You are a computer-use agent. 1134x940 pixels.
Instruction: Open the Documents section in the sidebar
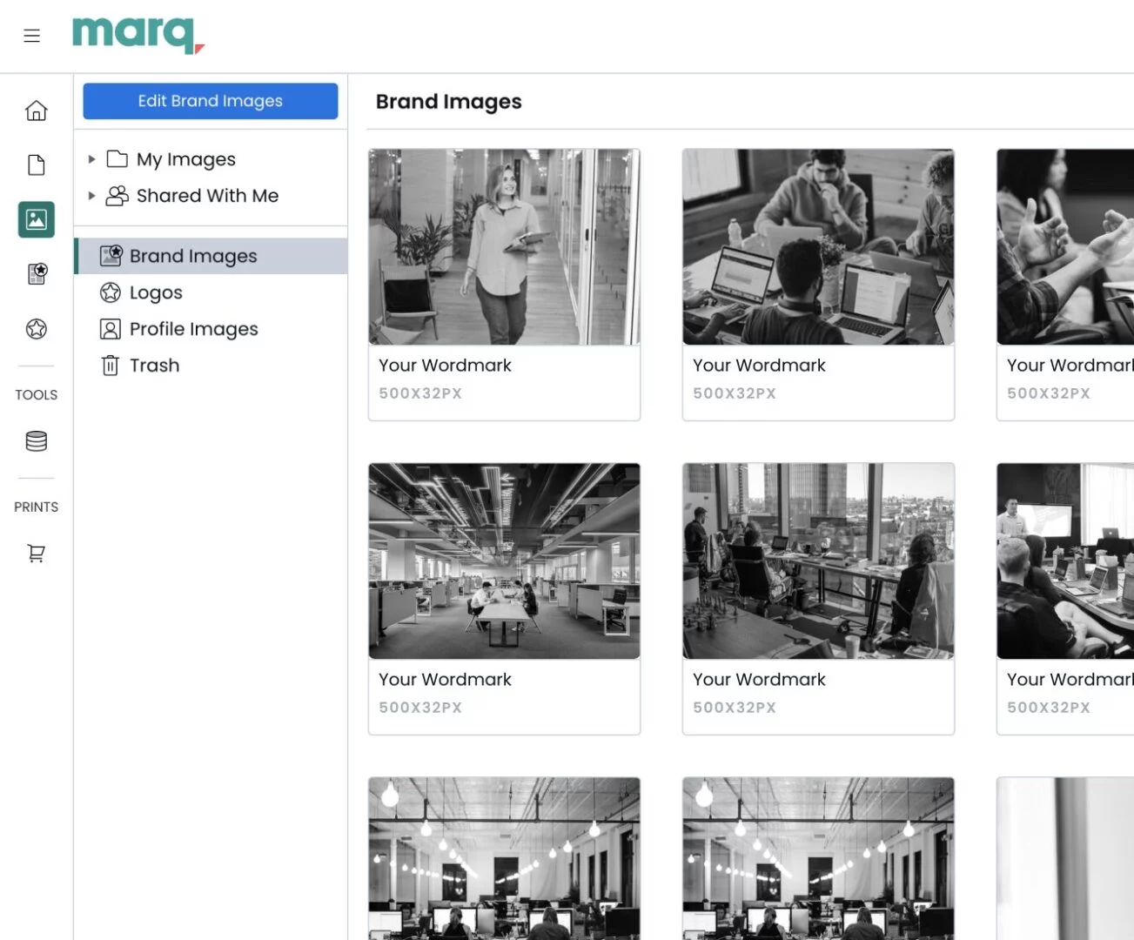coord(36,164)
